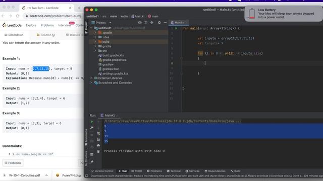Close the browser bottom panel with X icon
Image resolution: width=323 pixels, height=181 pixels.
[x=81, y=163]
